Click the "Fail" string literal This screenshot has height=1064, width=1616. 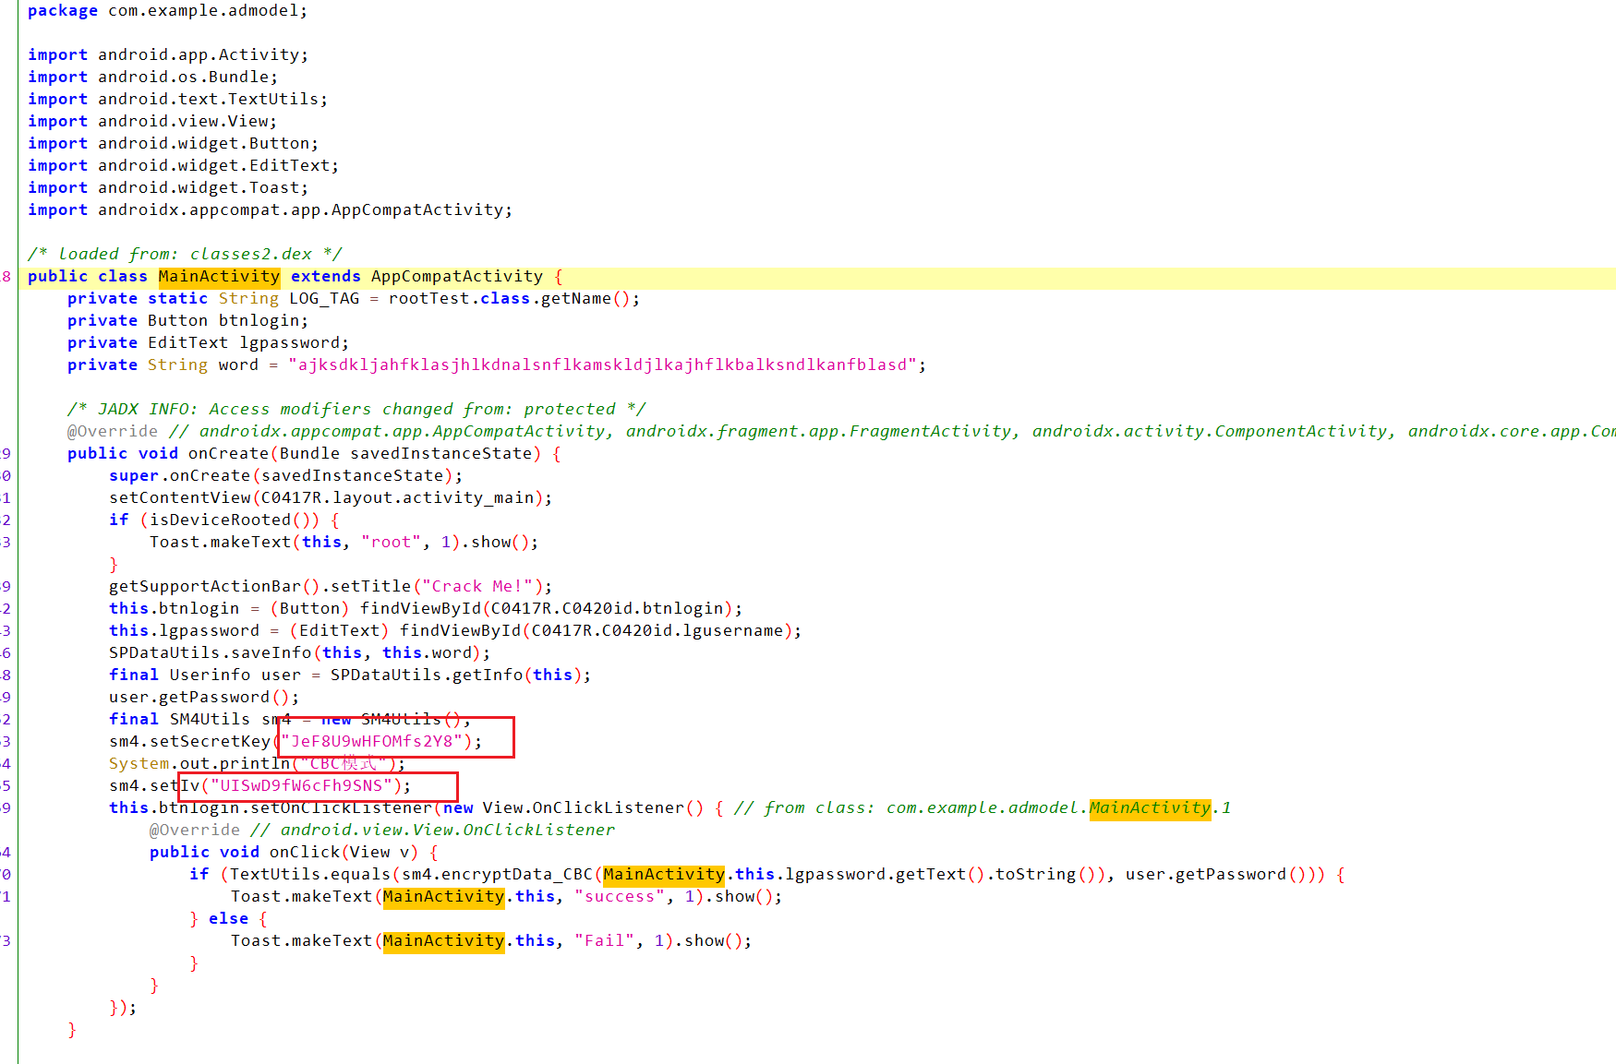pyautogui.click(x=604, y=941)
